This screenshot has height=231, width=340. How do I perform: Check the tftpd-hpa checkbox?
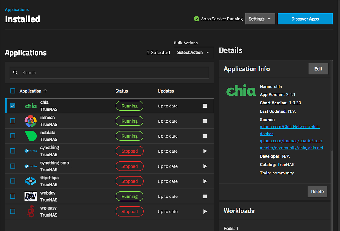(13, 181)
